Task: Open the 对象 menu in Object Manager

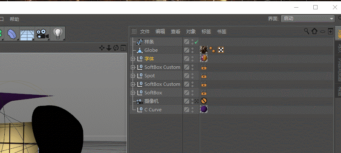Action: pos(191,31)
